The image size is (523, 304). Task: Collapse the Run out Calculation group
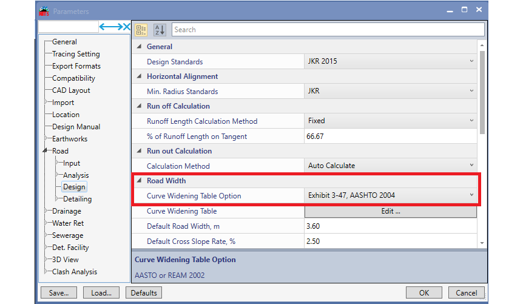139,151
